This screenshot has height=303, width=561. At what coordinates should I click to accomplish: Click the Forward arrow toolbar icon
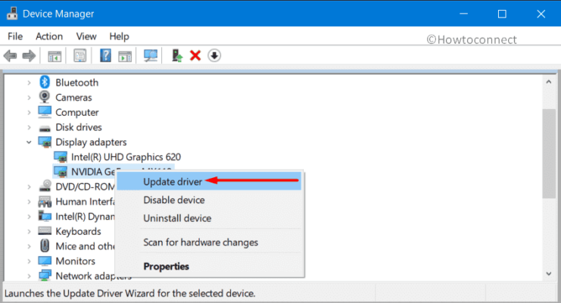29,56
